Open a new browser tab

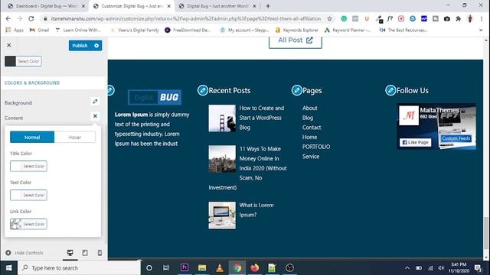point(268,6)
